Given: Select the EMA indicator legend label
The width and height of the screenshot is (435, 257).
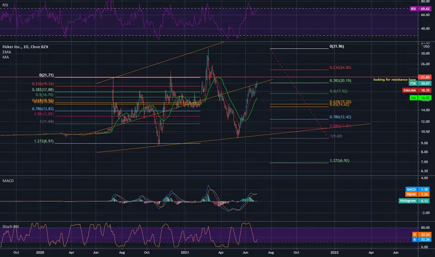Looking at the screenshot, I should point(7,52).
